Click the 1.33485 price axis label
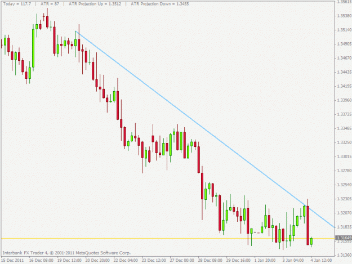 pos(344,128)
